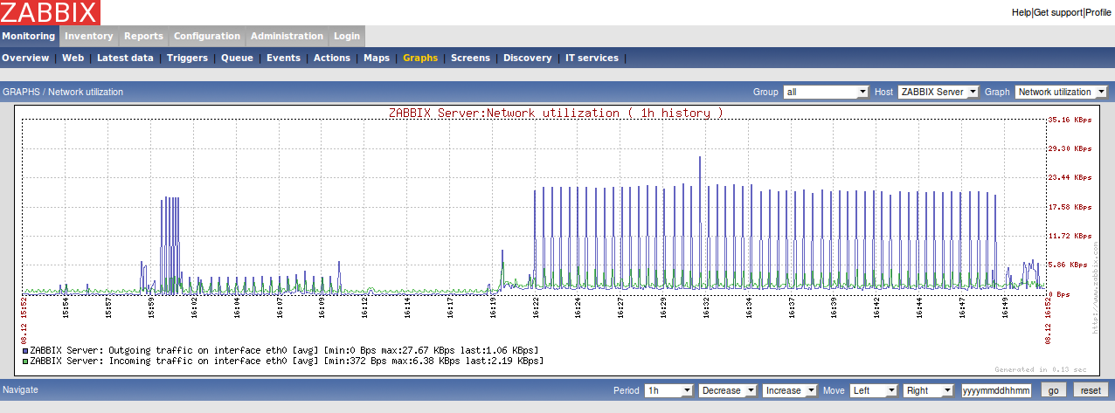This screenshot has width=1115, height=413.
Task: Focus the yyyymmddhhmm date input field
Action: click(x=996, y=390)
